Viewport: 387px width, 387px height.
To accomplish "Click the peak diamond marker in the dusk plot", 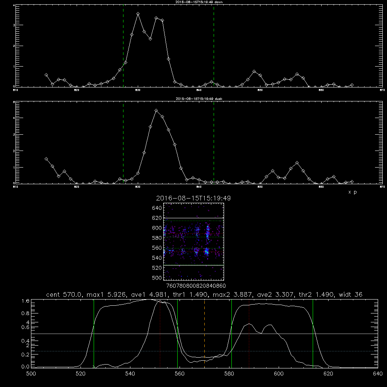I will (x=156, y=111).
